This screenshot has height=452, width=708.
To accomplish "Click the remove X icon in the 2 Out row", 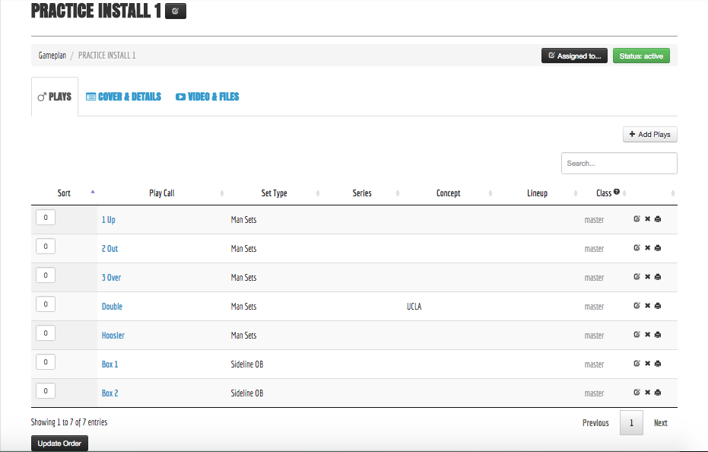I will click(x=647, y=248).
